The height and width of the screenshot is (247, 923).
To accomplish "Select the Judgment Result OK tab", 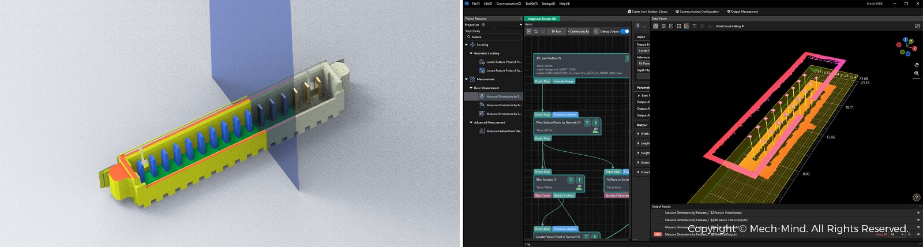I will coord(542,18).
